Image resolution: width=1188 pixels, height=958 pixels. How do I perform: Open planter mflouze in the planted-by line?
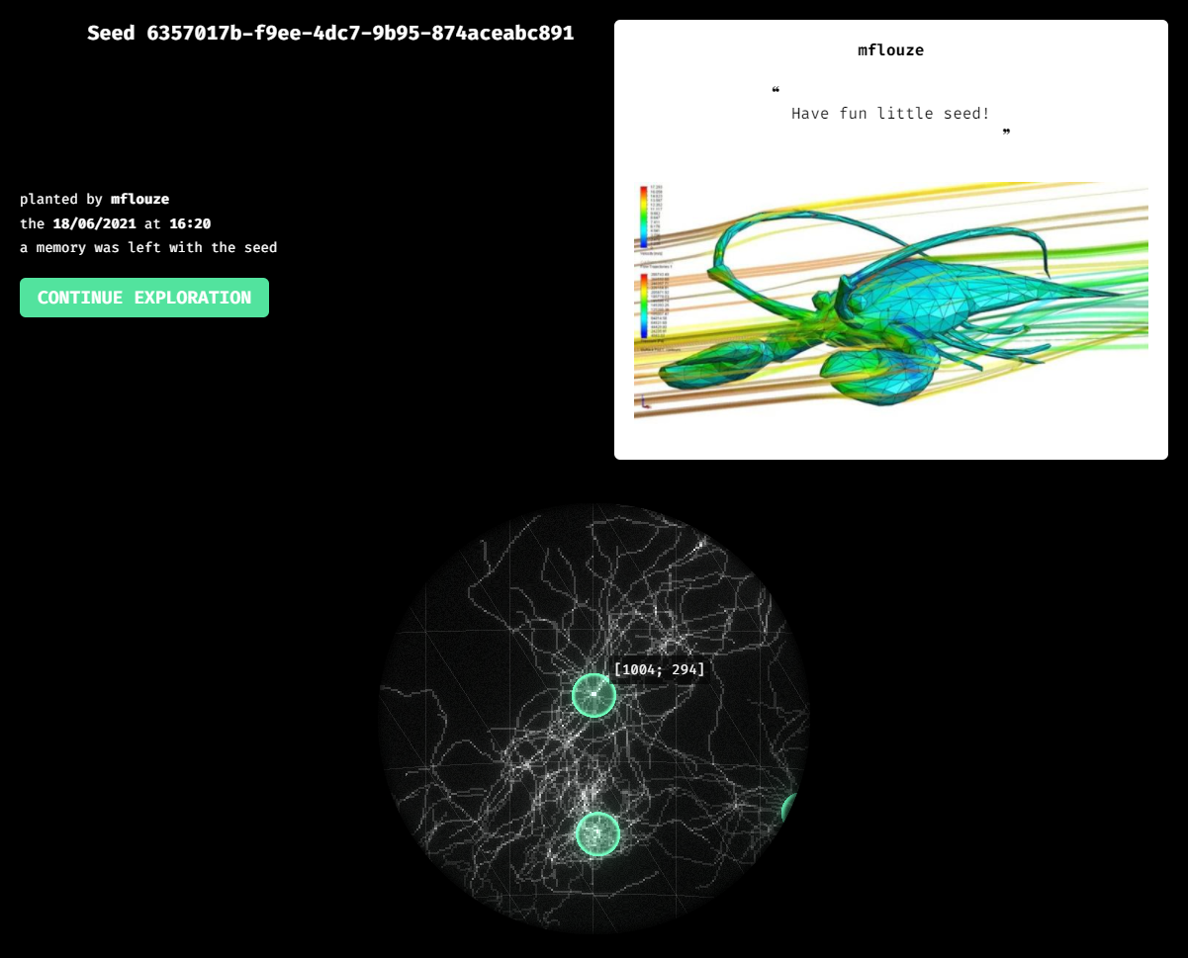pyautogui.click(x=139, y=200)
